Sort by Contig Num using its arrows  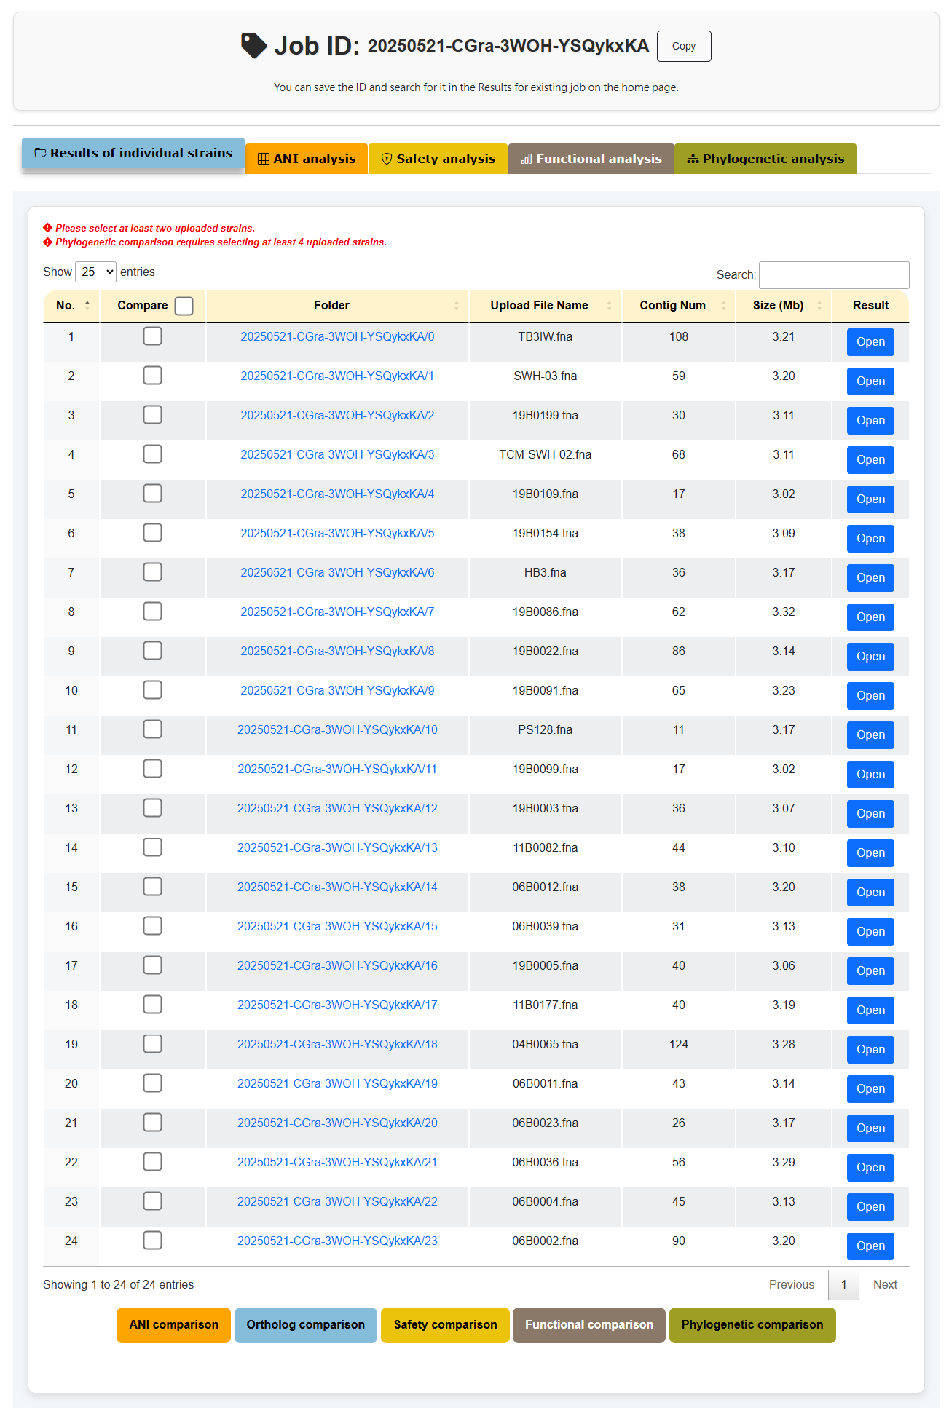(723, 306)
